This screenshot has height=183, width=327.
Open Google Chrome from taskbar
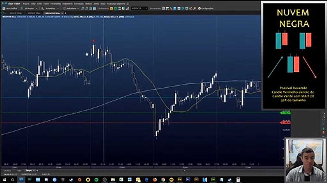163,179
